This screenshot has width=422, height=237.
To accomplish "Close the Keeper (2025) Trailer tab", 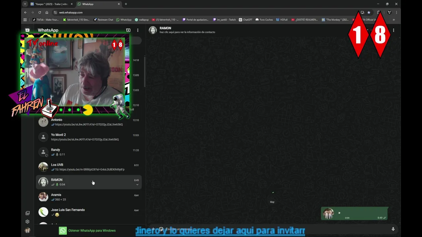I will [x=72, y=4].
